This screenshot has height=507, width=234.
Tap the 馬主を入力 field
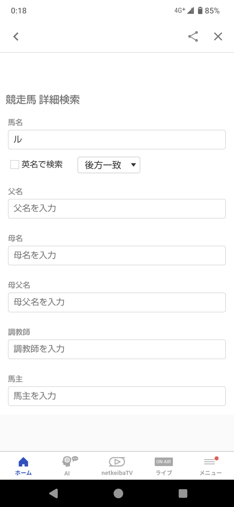117,396
